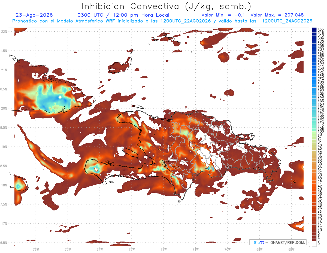Click the "21N" latitude label

[x=4, y=70]
